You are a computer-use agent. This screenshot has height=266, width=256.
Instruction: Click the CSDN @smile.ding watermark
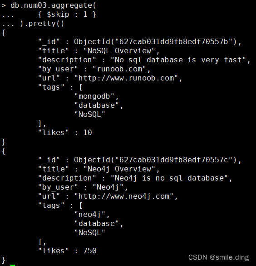218,257
